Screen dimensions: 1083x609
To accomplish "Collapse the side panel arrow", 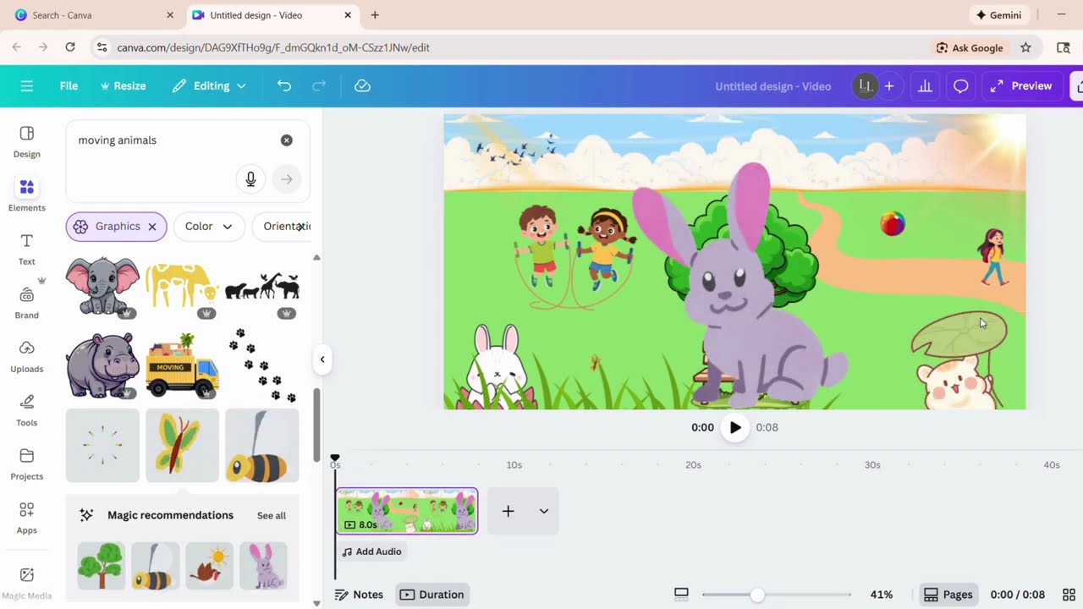I will click(322, 359).
